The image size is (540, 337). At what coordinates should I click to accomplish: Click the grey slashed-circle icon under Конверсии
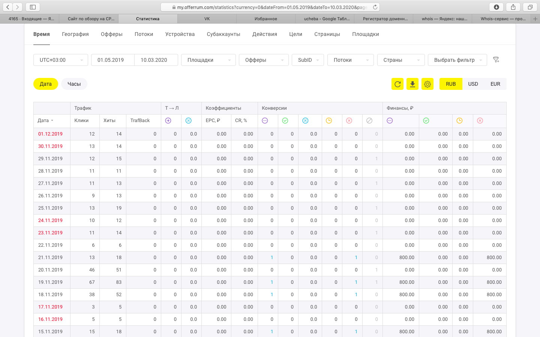[369, 121]
